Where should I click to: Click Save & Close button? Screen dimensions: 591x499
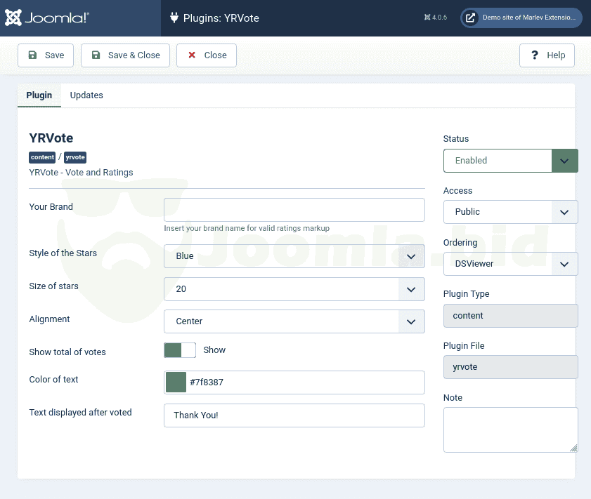point(125,55)
